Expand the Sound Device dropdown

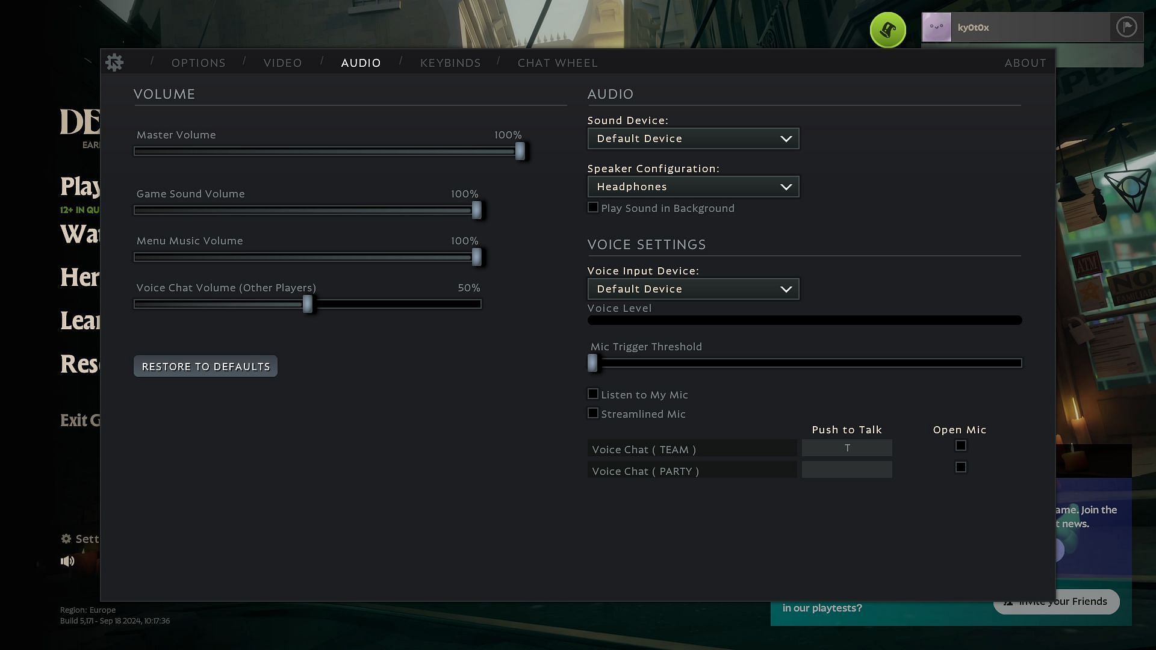click(x=693, y=138)
